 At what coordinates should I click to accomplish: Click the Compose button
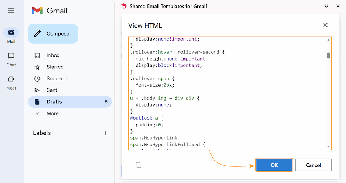click(53, 34)
